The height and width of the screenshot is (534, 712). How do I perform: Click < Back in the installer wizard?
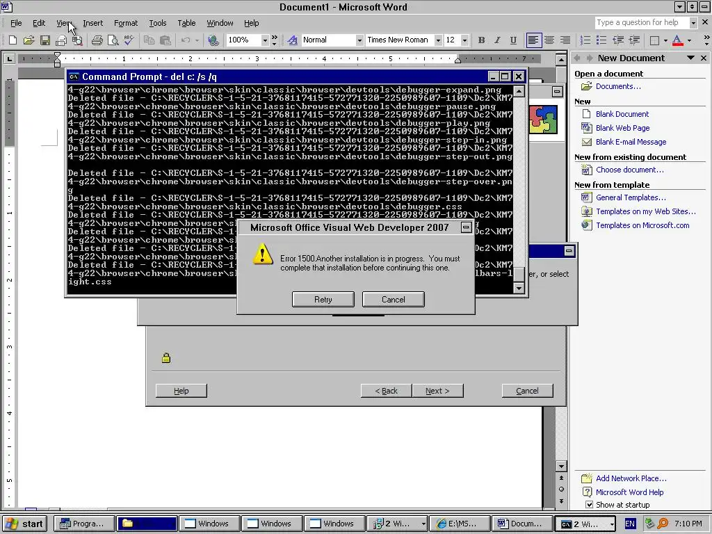click(x=387, y=391)
